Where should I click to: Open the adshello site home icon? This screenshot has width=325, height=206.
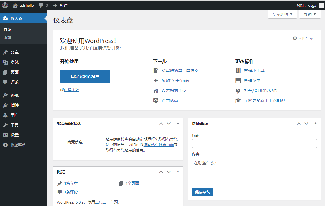tap(15, 5)
